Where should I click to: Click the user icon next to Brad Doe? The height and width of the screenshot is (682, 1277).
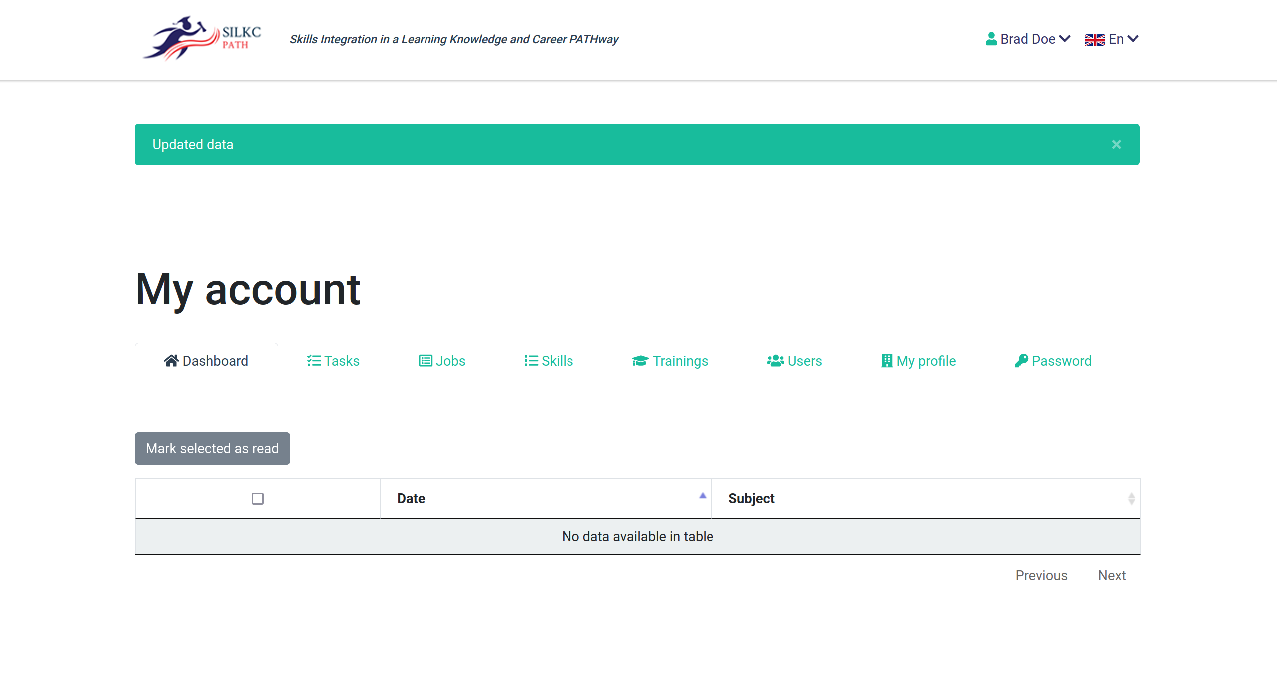pos(991,38)
